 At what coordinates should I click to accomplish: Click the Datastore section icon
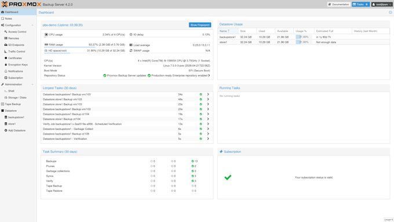(2, 111)
